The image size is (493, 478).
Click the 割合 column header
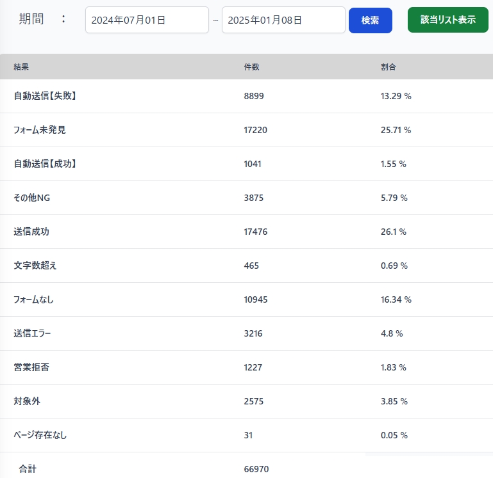(x=389, y=67)
